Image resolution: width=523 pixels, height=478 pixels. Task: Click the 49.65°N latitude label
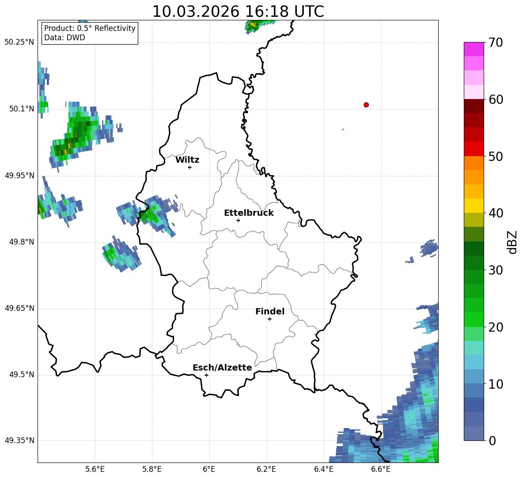(x=19, y=308)
